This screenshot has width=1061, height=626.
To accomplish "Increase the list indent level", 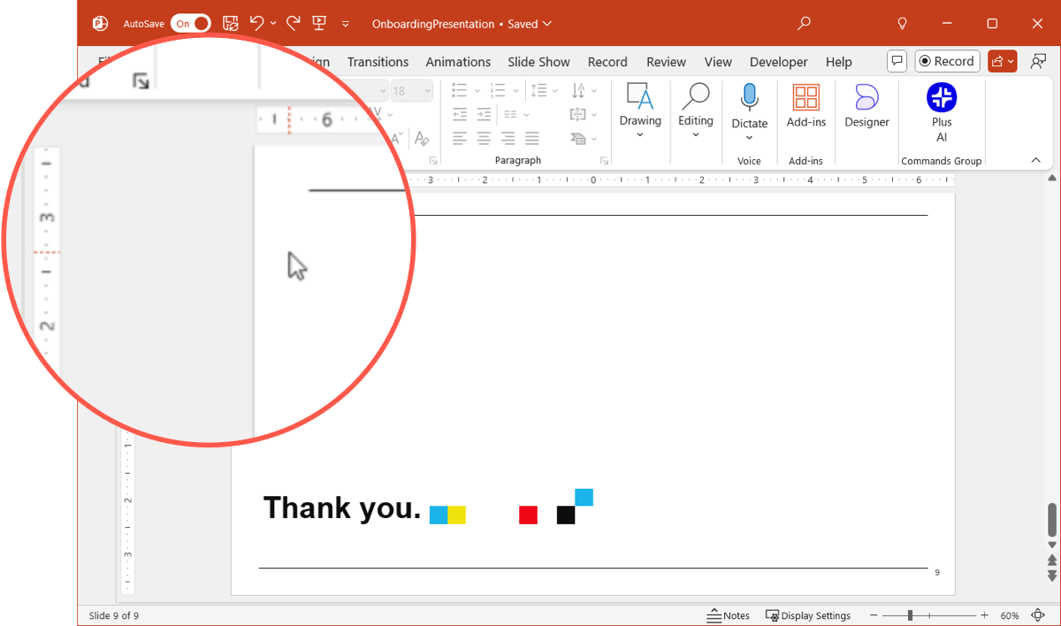I will (x=484, y=114).
